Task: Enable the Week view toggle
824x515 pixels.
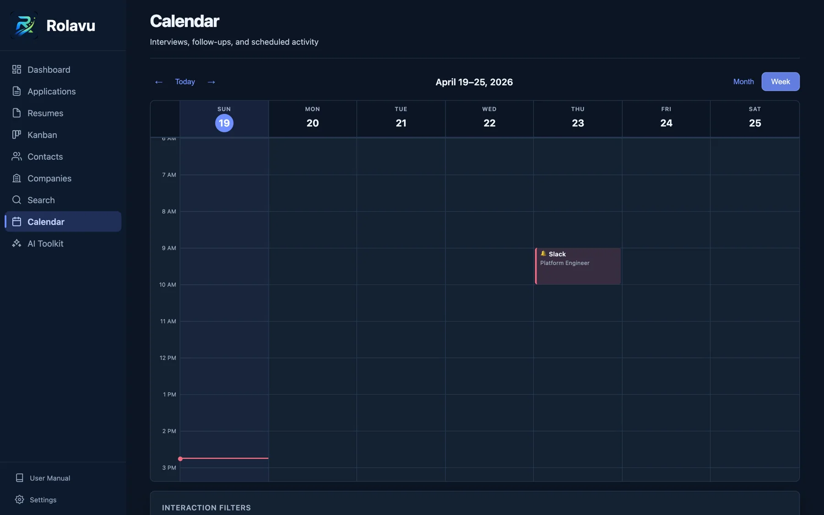Action: 780,81
